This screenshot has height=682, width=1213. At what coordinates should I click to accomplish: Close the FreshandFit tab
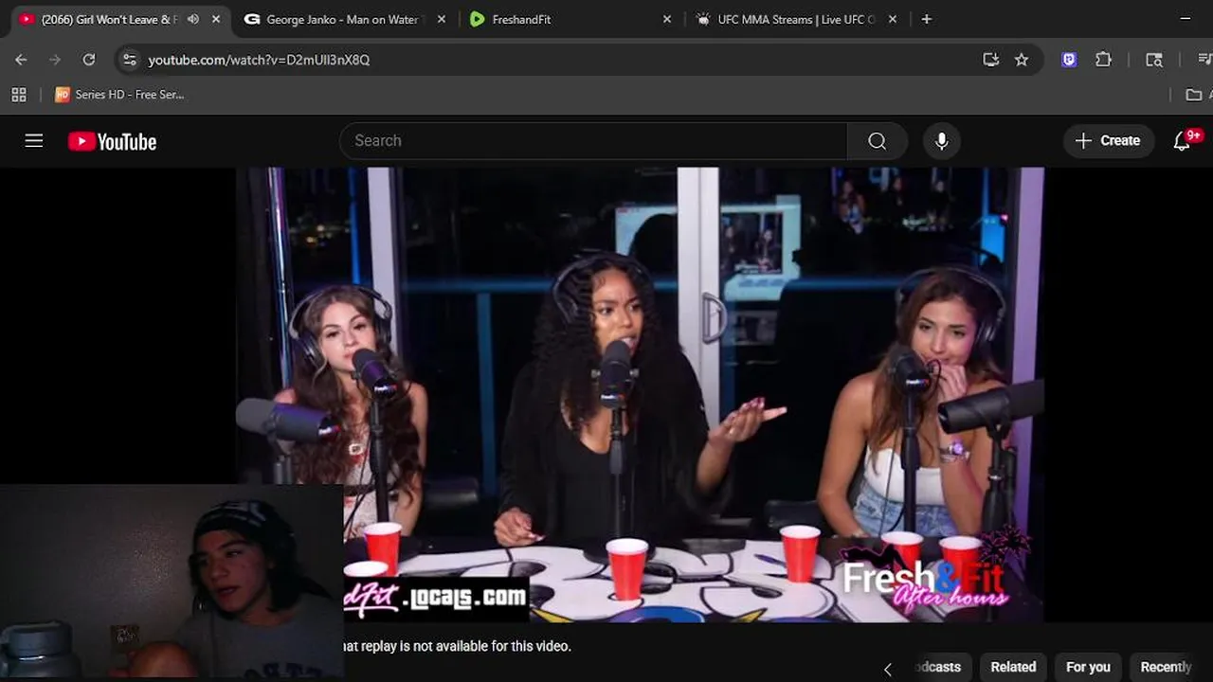coord(666,19)
